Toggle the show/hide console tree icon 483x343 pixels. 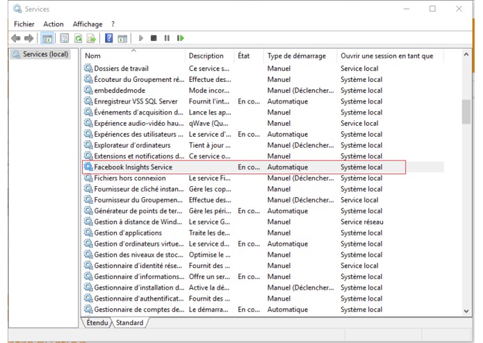(x=47, y=38)
